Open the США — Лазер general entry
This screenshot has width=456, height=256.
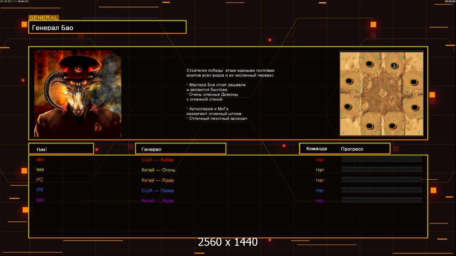click(157, 191)
